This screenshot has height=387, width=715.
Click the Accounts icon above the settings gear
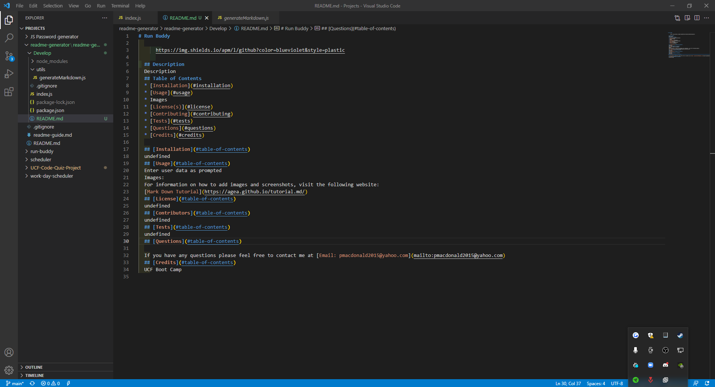point(9,352)
